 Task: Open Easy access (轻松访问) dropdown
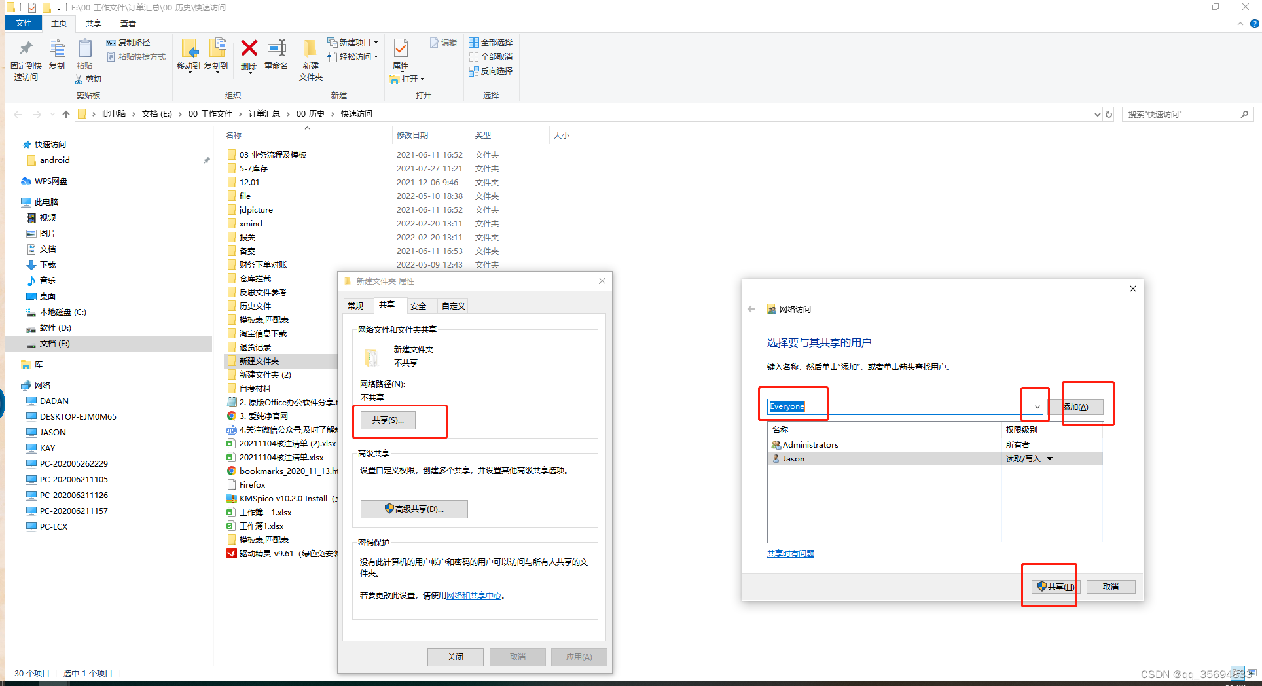(353, 57)
